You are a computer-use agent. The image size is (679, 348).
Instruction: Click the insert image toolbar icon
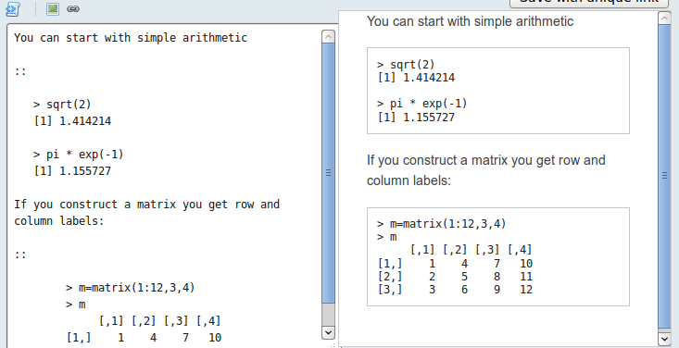click(x=53, y=8)
